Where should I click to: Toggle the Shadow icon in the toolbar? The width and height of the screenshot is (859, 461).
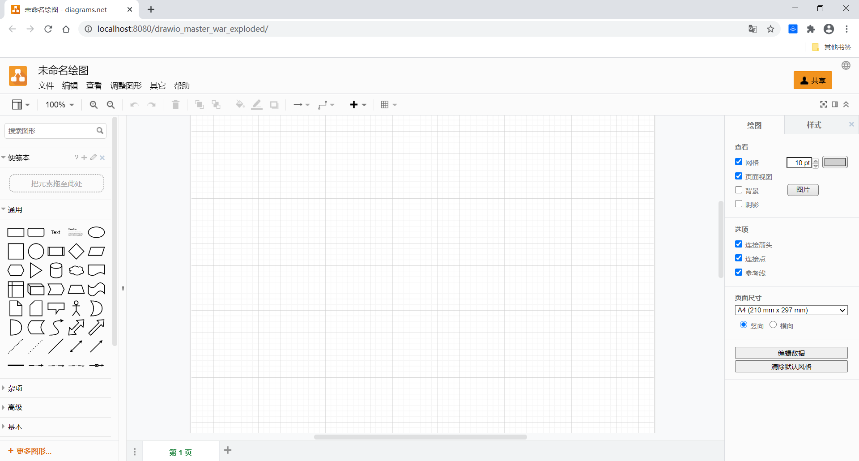[x=274, y=104]
